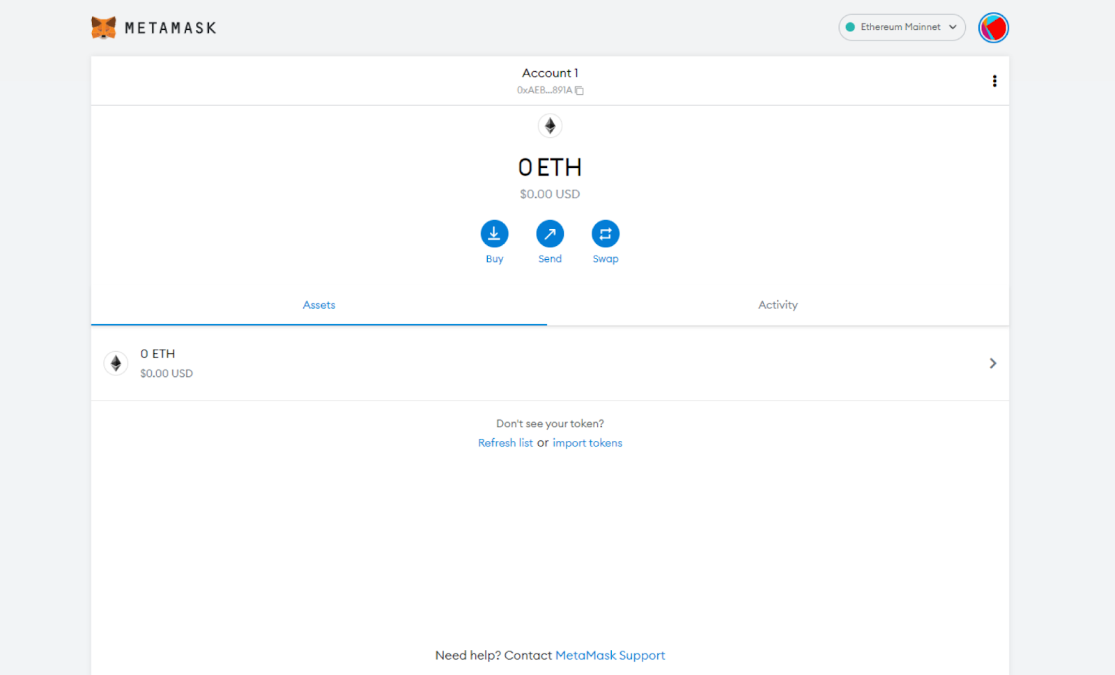Select the Send icon
The width and height of the screenshot is (1115, 675).
550,234
